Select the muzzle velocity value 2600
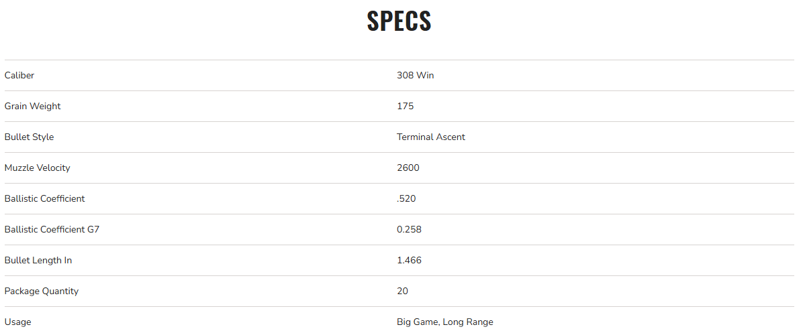The width and height of the screenshot is (803, 329). (408, 168)
